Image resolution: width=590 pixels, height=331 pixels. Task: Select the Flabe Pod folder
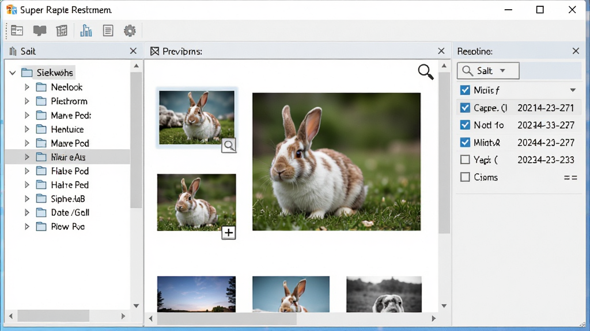coord(70,171)
